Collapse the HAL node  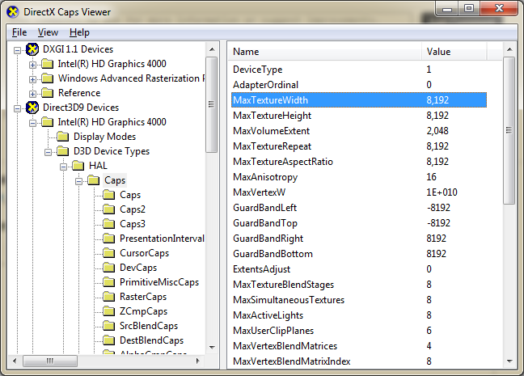click(63, 167)
